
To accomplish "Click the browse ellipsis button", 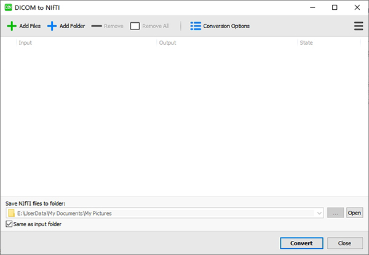I will 335,213.
